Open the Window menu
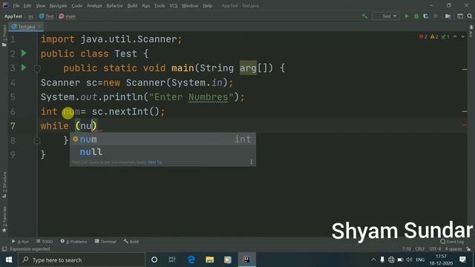475x267 pixels. click(190, 6)
